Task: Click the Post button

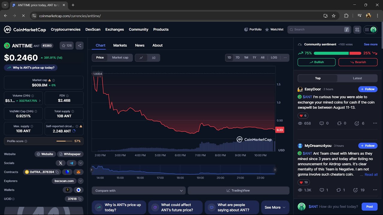Action: coord(370,207)
